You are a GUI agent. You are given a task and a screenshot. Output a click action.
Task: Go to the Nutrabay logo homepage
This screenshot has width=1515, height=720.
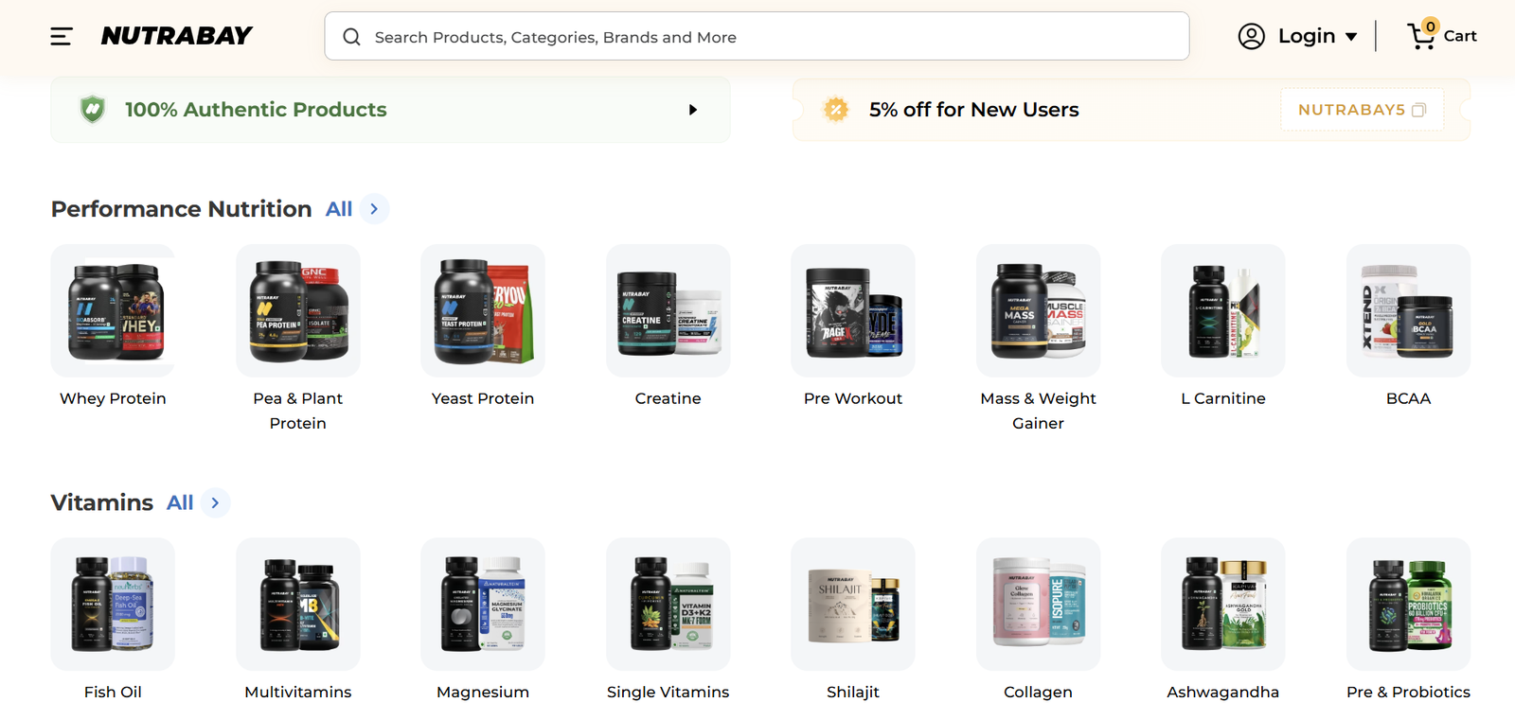[176, 36]
